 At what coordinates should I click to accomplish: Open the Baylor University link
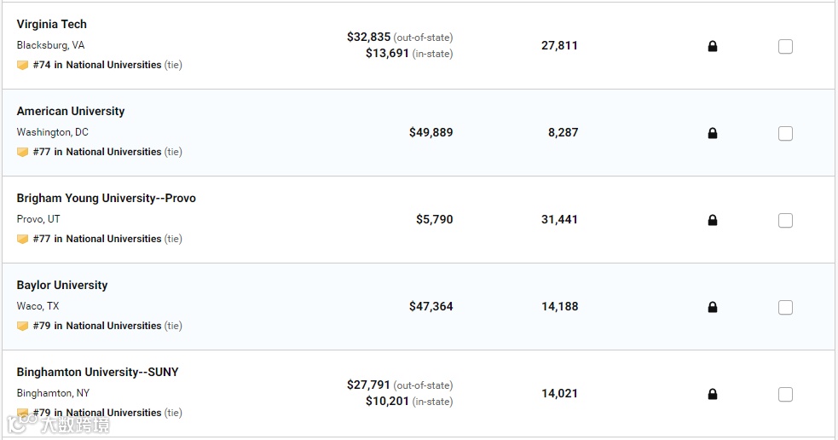(62, 285)
